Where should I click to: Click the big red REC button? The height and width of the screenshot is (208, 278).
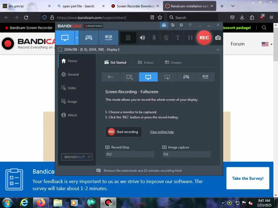(x=204, y=38)
